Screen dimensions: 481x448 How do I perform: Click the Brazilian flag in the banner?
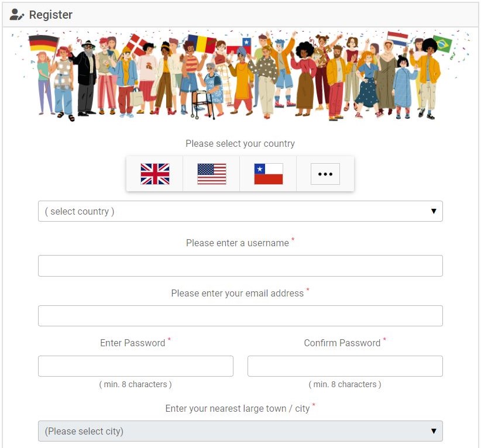click(442, 43)
